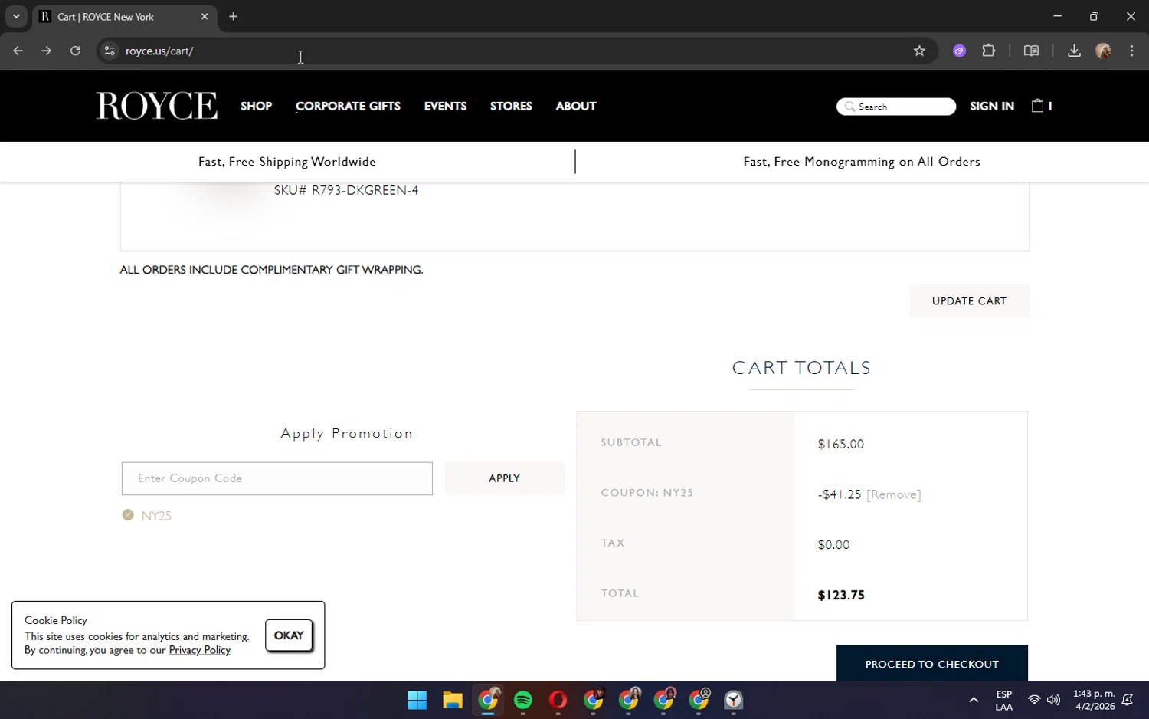Image resolution: width=1149 pixels, height=719 pixels.
Task: Open Chrome downloads icon
Action: [x=1074, y=51]
